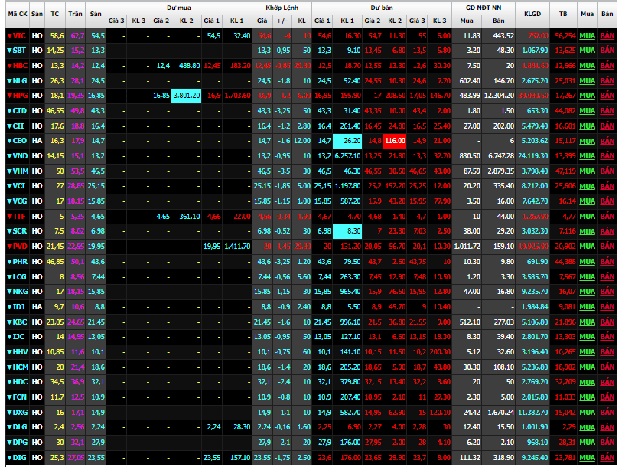The width and height of the screenshot is (622, 467).
Task: Select the HDC stock symbol
Action: click(x=20, y=382)
